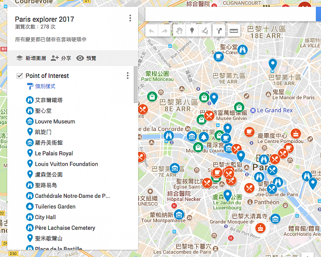
Task: Click the undo arrow in map toolbar
Action: tap(152, 31)
